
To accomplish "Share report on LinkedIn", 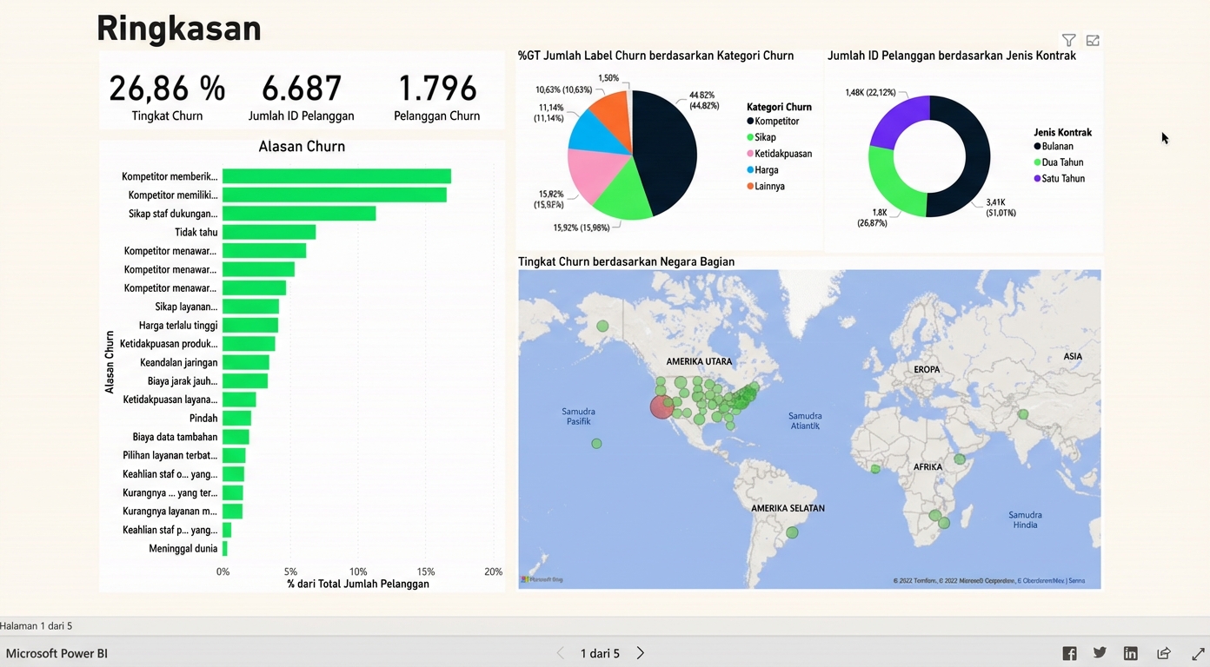I will 1130,653.
